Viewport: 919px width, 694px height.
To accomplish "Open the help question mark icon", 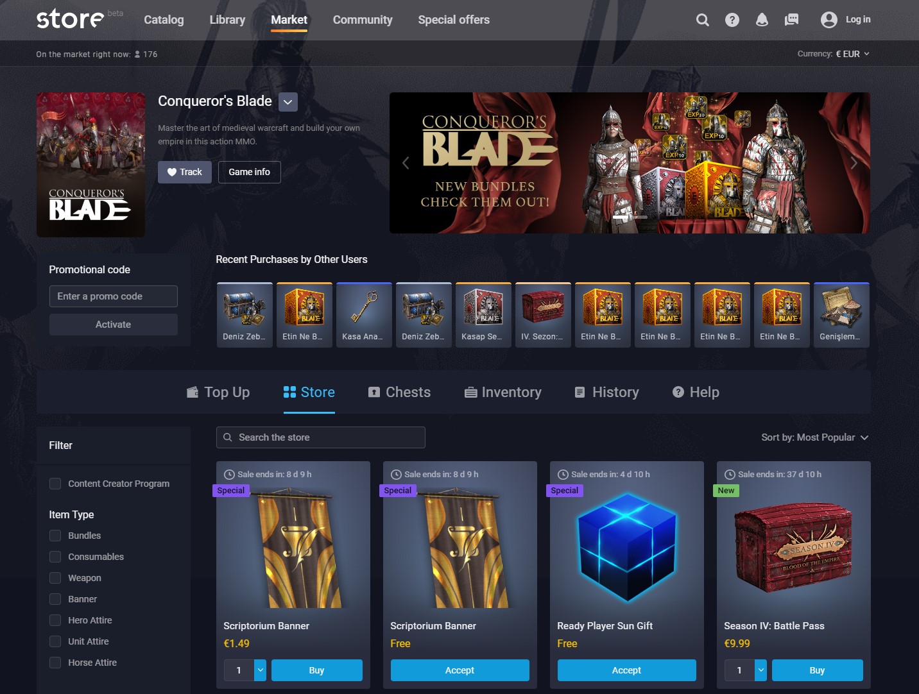I will tap(732, 20).
